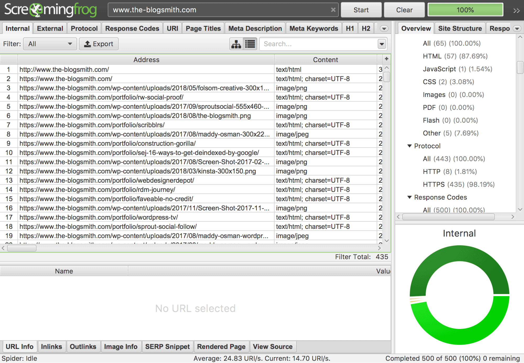Open the Filter All dropdown
The width and height of the screenshot is (524, 363).
[50, 44]
